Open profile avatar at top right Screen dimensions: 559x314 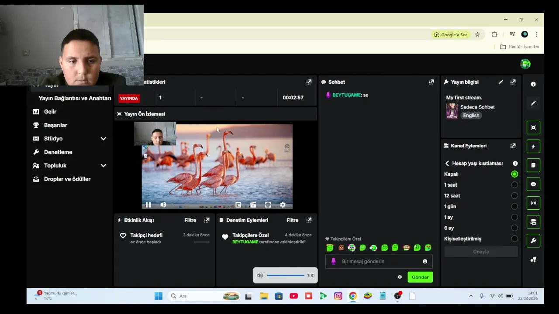[525, 64]
